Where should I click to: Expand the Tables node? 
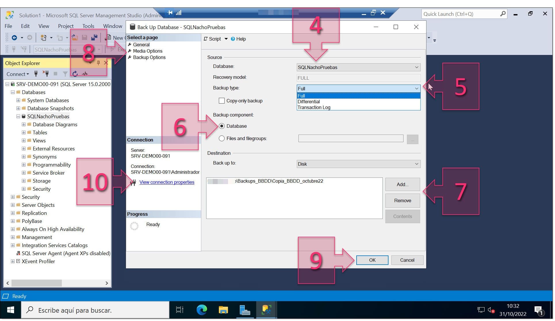24,133
